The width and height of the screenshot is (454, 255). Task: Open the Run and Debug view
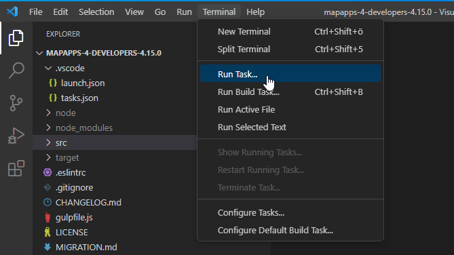[x=16, y=136]
